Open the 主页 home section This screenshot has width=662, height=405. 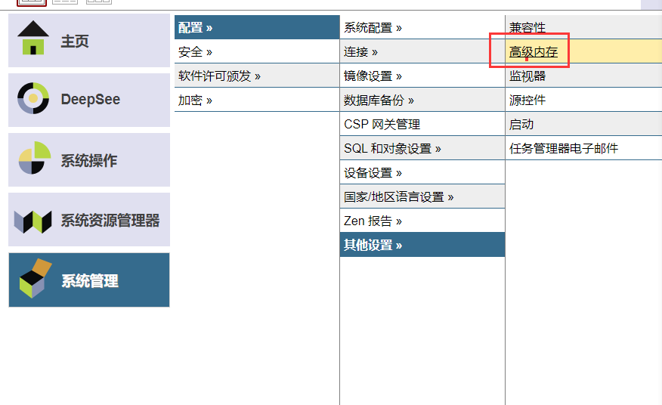click(89, 41)
